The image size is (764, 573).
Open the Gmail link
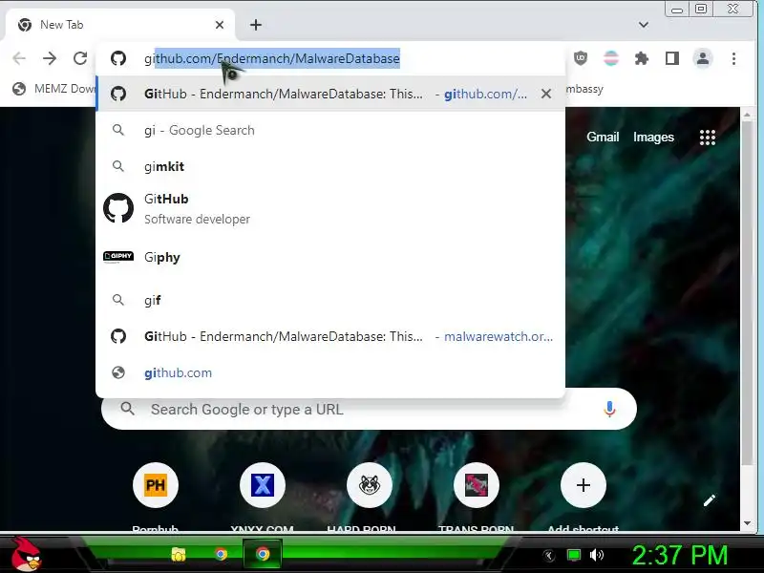(603, 137)
